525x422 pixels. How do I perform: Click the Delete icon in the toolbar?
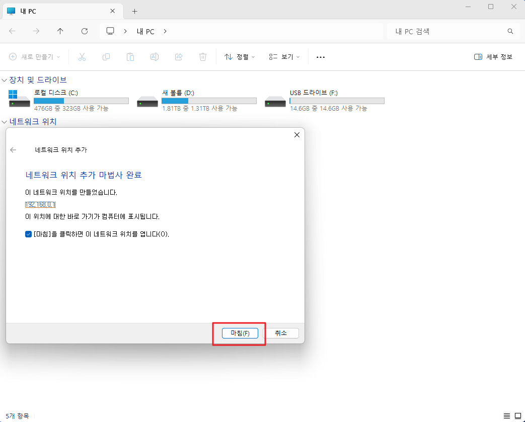[x=203, y=57]
